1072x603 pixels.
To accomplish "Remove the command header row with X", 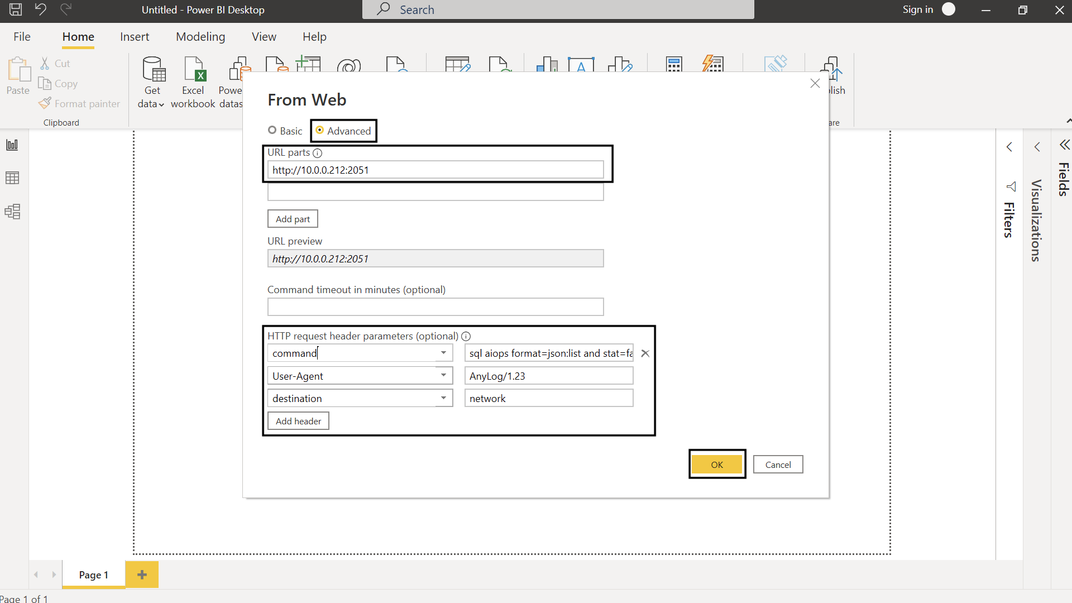I will (x=645, y=353).
